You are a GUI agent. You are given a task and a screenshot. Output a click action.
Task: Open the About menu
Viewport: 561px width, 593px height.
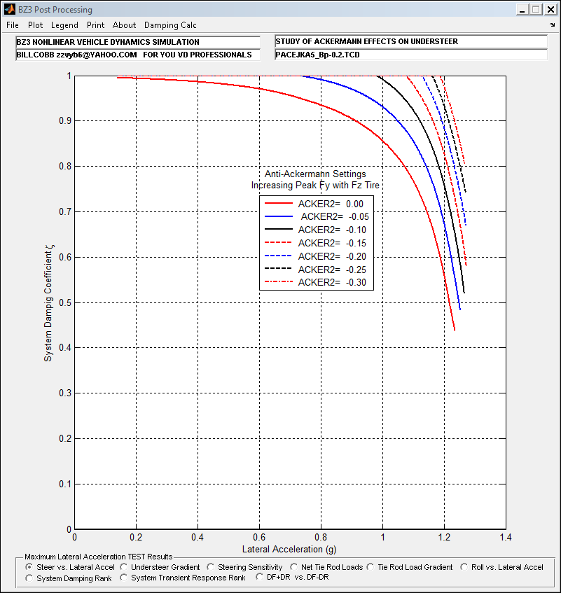pyautogui.click(x=124, y=25)
